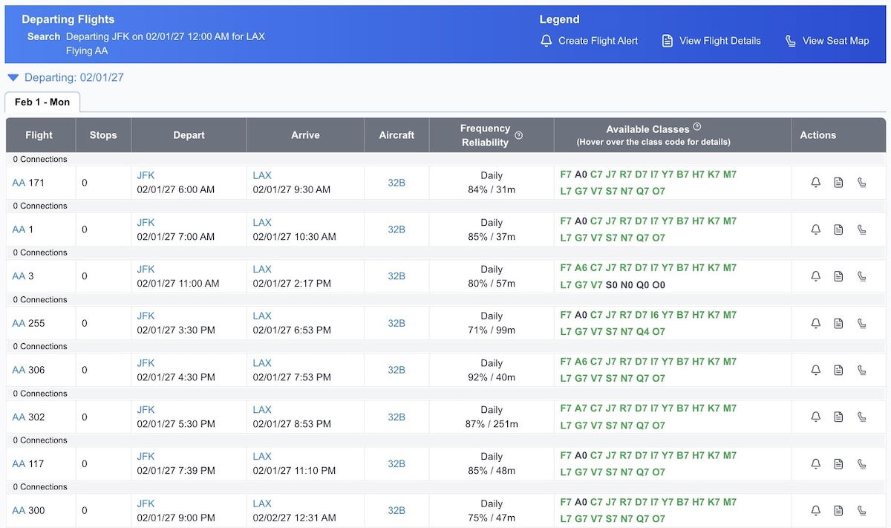Click the F7 class code on AA 302

coord(566,408)
